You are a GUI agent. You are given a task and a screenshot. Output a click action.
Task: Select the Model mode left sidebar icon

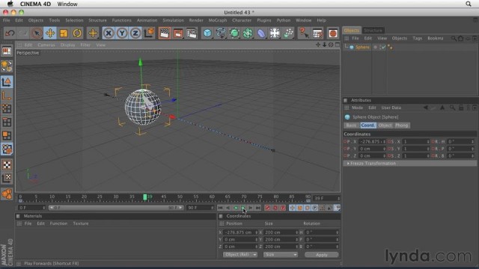point(7,81)
